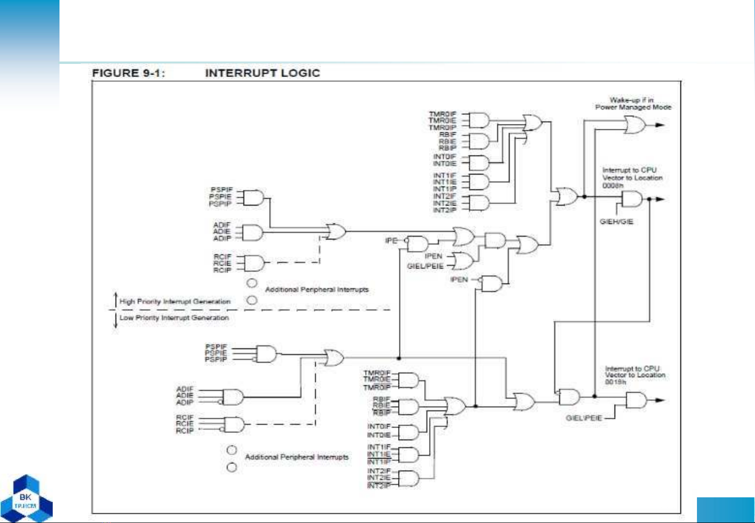Screen dimensions: 755x523
Task: Click the 'High Priority Interrupt Generation' label
Action: coord(175,301)
